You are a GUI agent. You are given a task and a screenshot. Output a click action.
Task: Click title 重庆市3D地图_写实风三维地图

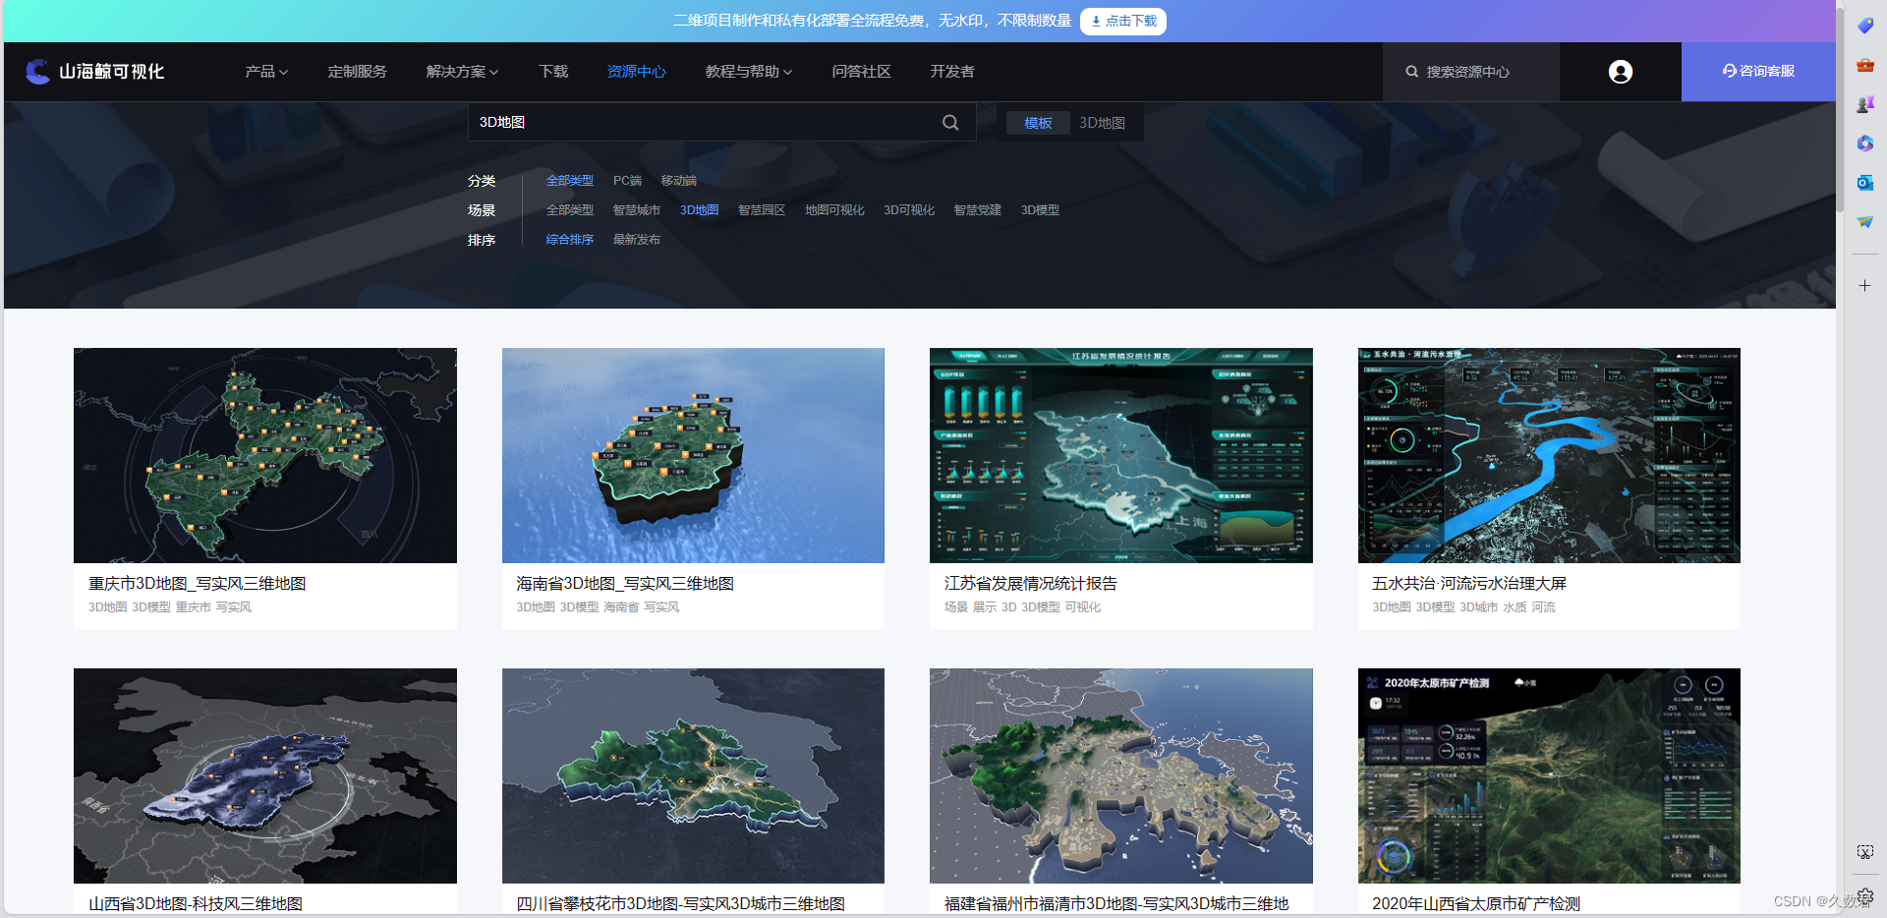pyautogui.click(x=198, y=584)
